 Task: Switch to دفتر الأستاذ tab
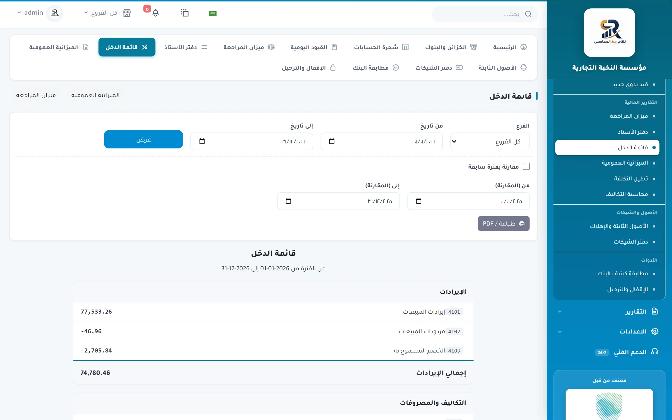186,47
